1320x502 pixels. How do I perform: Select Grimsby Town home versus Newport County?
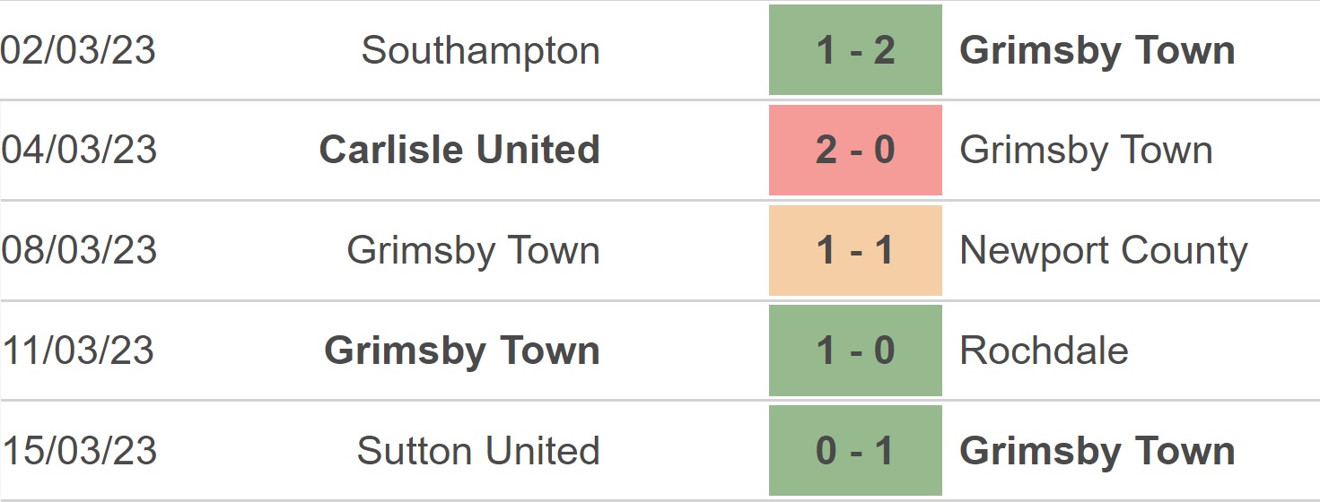[473, 251]
